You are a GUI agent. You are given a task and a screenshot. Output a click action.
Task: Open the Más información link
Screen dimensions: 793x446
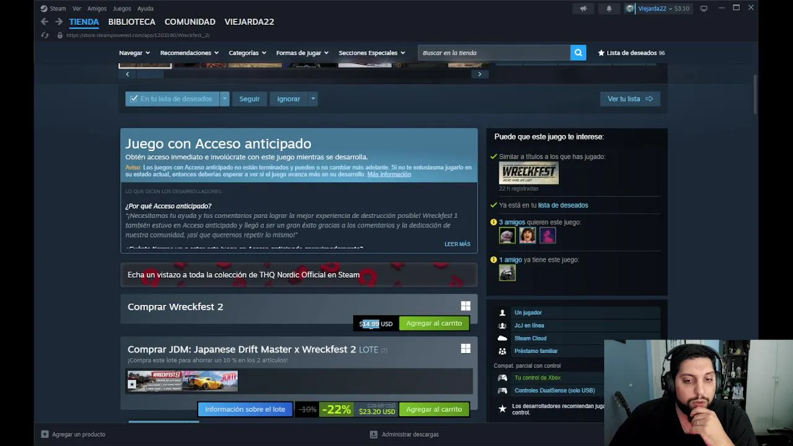tap(389, 175)
